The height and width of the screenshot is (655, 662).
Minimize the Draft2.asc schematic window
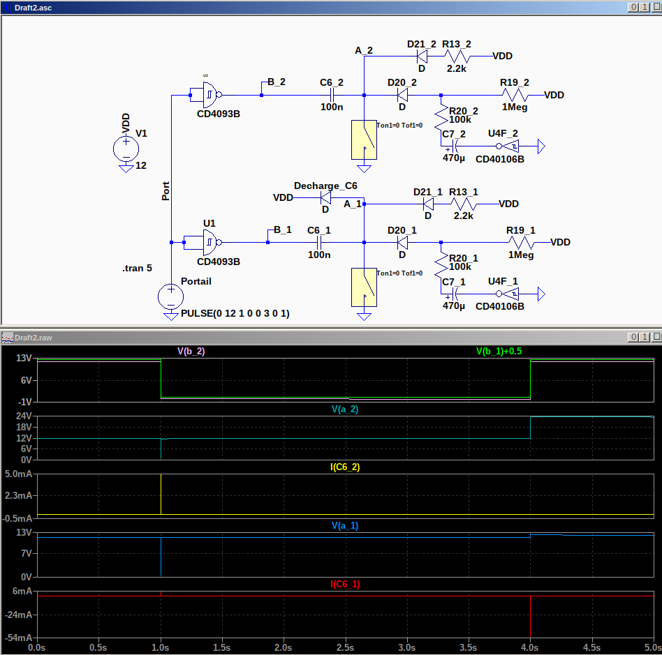tap(633, 7)
